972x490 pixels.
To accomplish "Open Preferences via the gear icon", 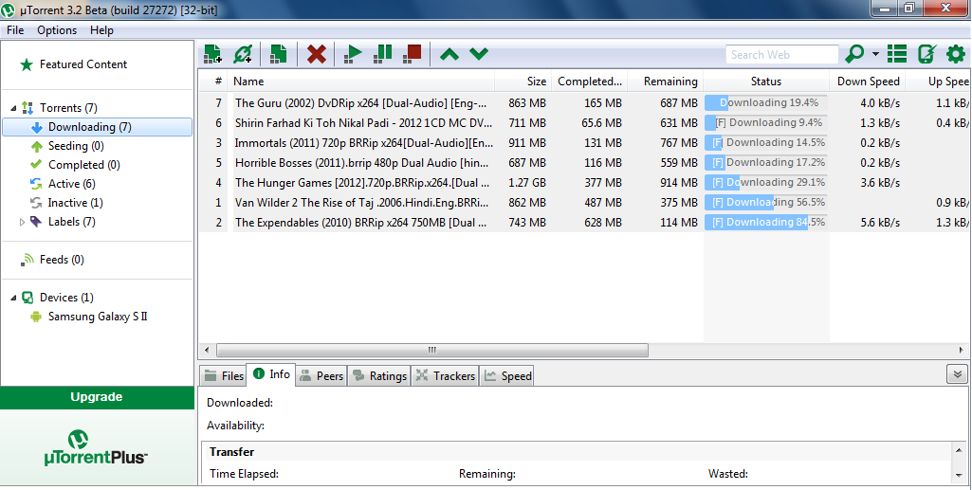I will (956, 54).
